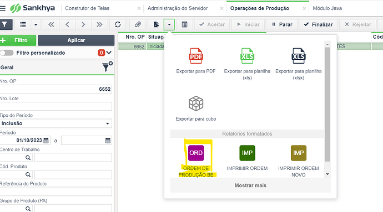
Task: Toggle the Filtro personalizado switch
Action: [x=7, y=53]
